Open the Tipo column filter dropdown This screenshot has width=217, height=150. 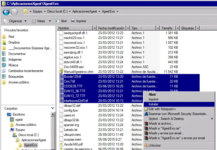click(x=157, y=28)
